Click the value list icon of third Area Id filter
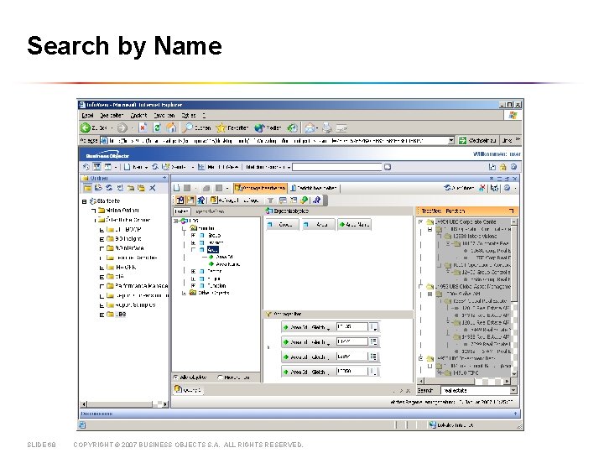The image size is (604, 453). (373, 357)
